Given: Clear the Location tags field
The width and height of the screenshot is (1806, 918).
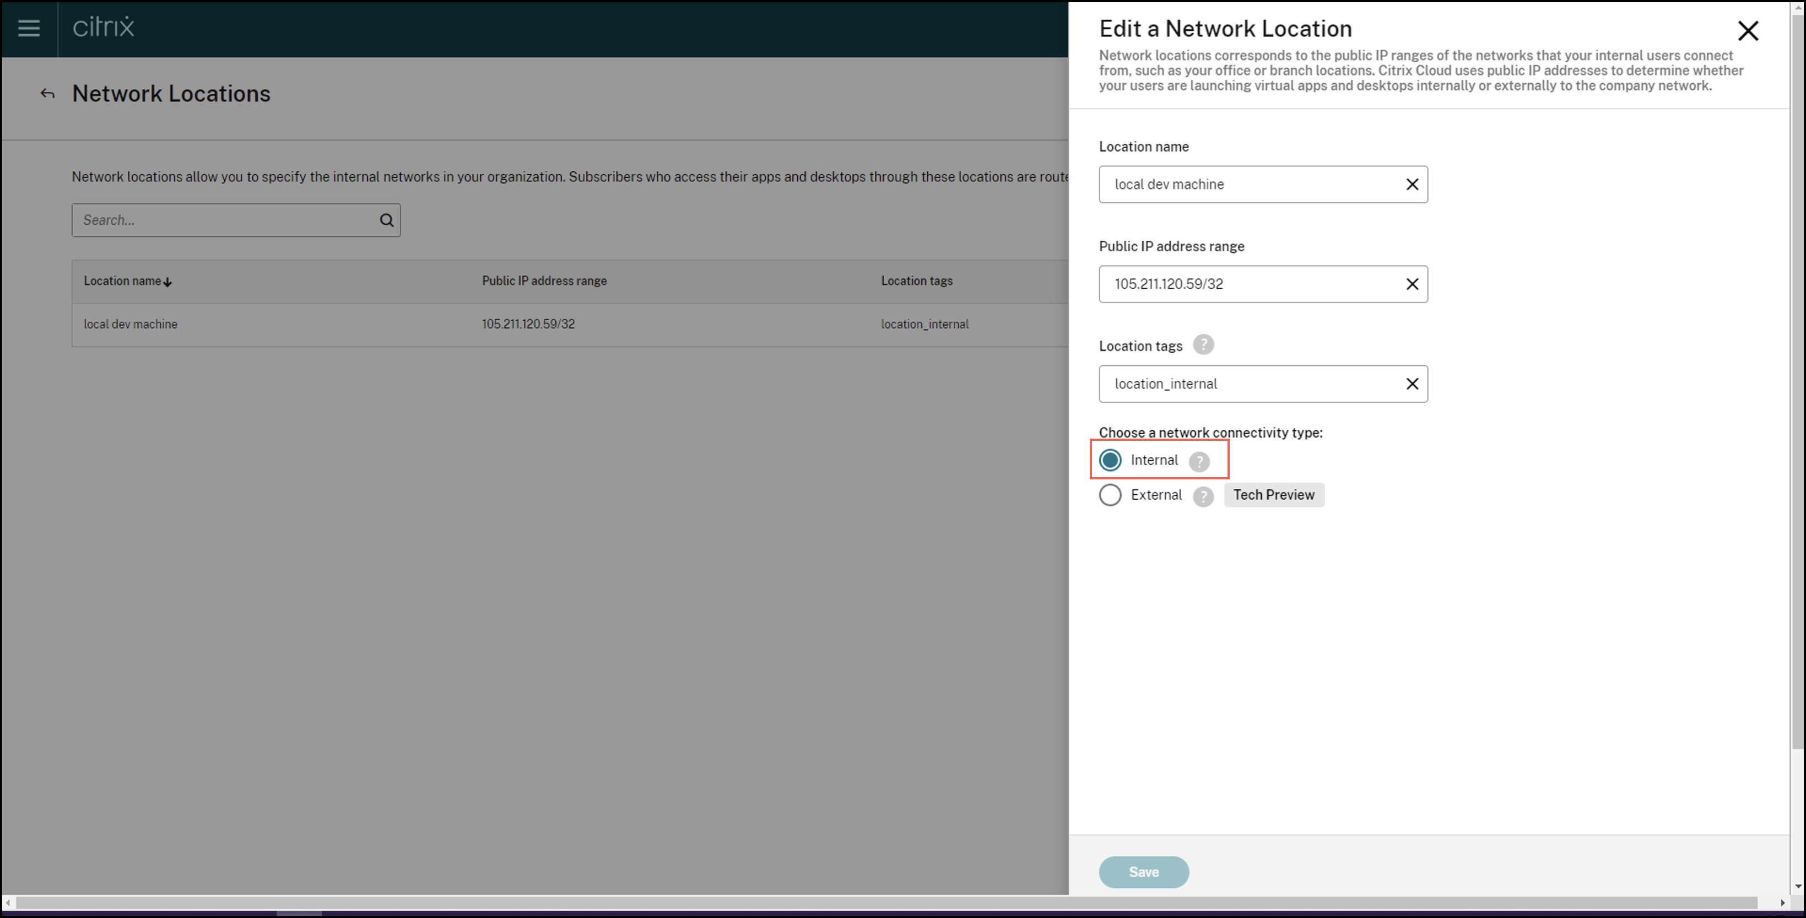Looking at the screenshot, I should [1412, 384].
